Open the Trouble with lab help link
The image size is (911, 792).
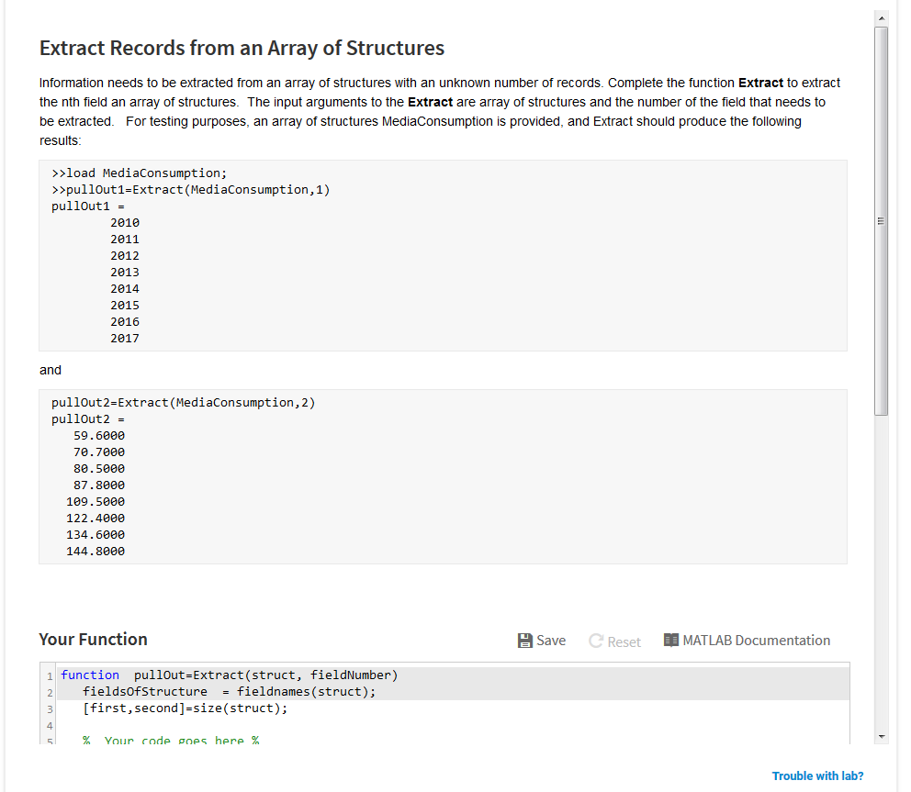(816, 775)
